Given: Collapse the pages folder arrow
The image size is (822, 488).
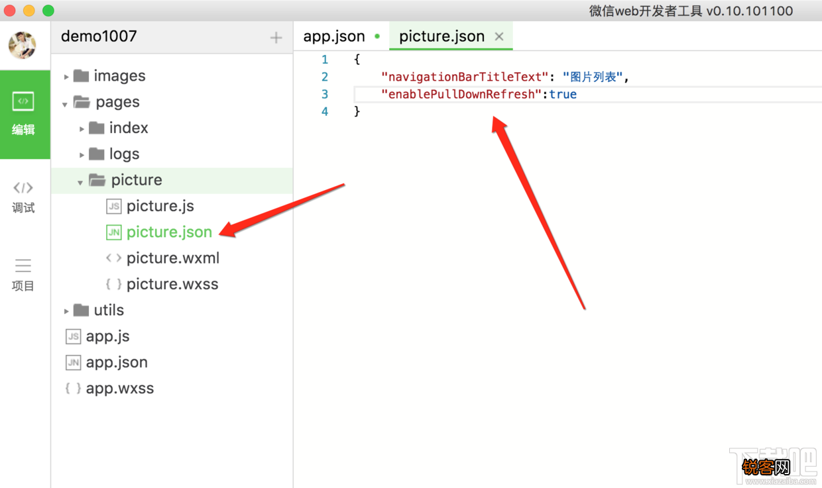Looking at the screenshot, I should (65, 104).
